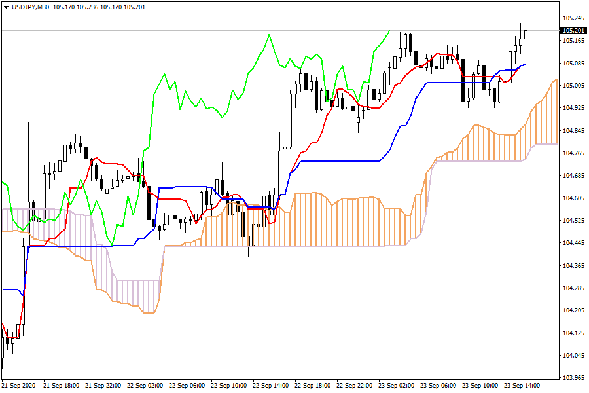Click the end of the blue Kijun-sen line
The width and height of the screenshot is (589, 393).
click(525, 65)
